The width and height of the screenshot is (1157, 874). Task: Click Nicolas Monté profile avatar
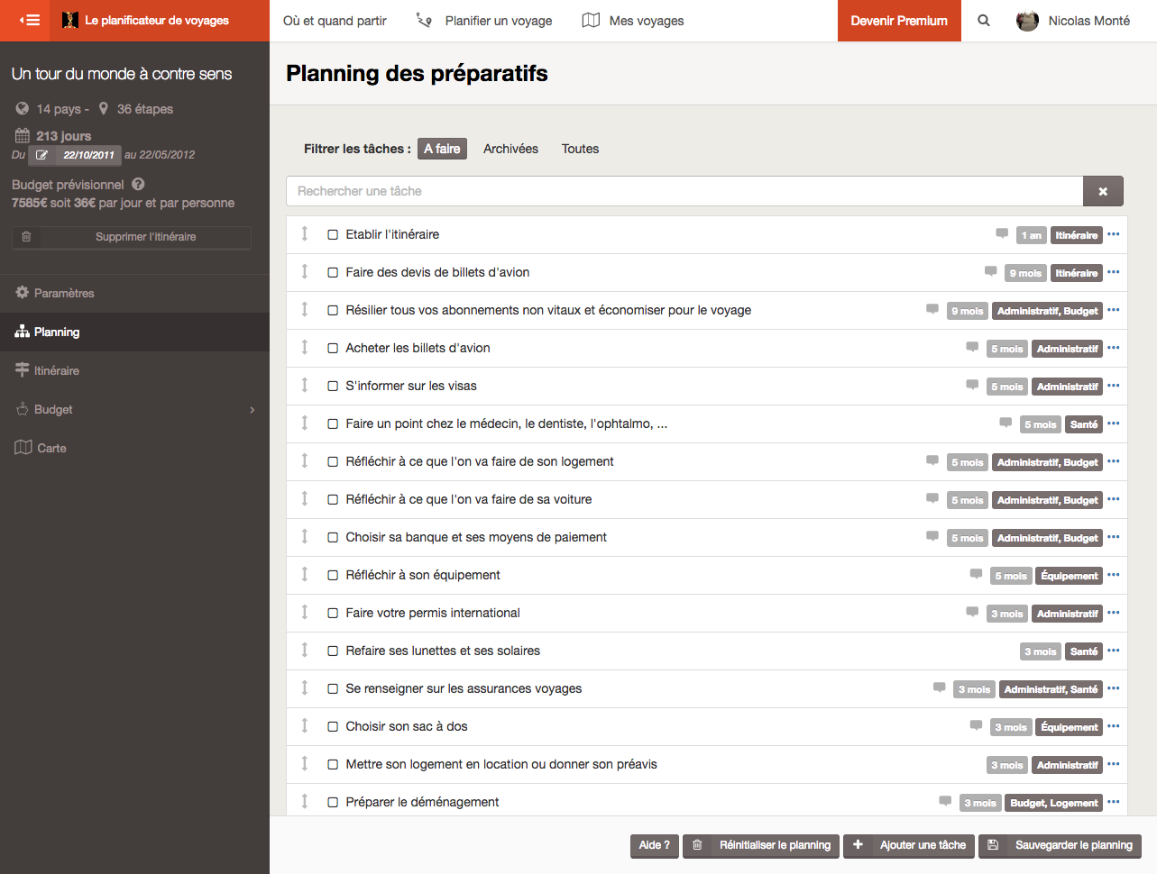pos(1027,21)
